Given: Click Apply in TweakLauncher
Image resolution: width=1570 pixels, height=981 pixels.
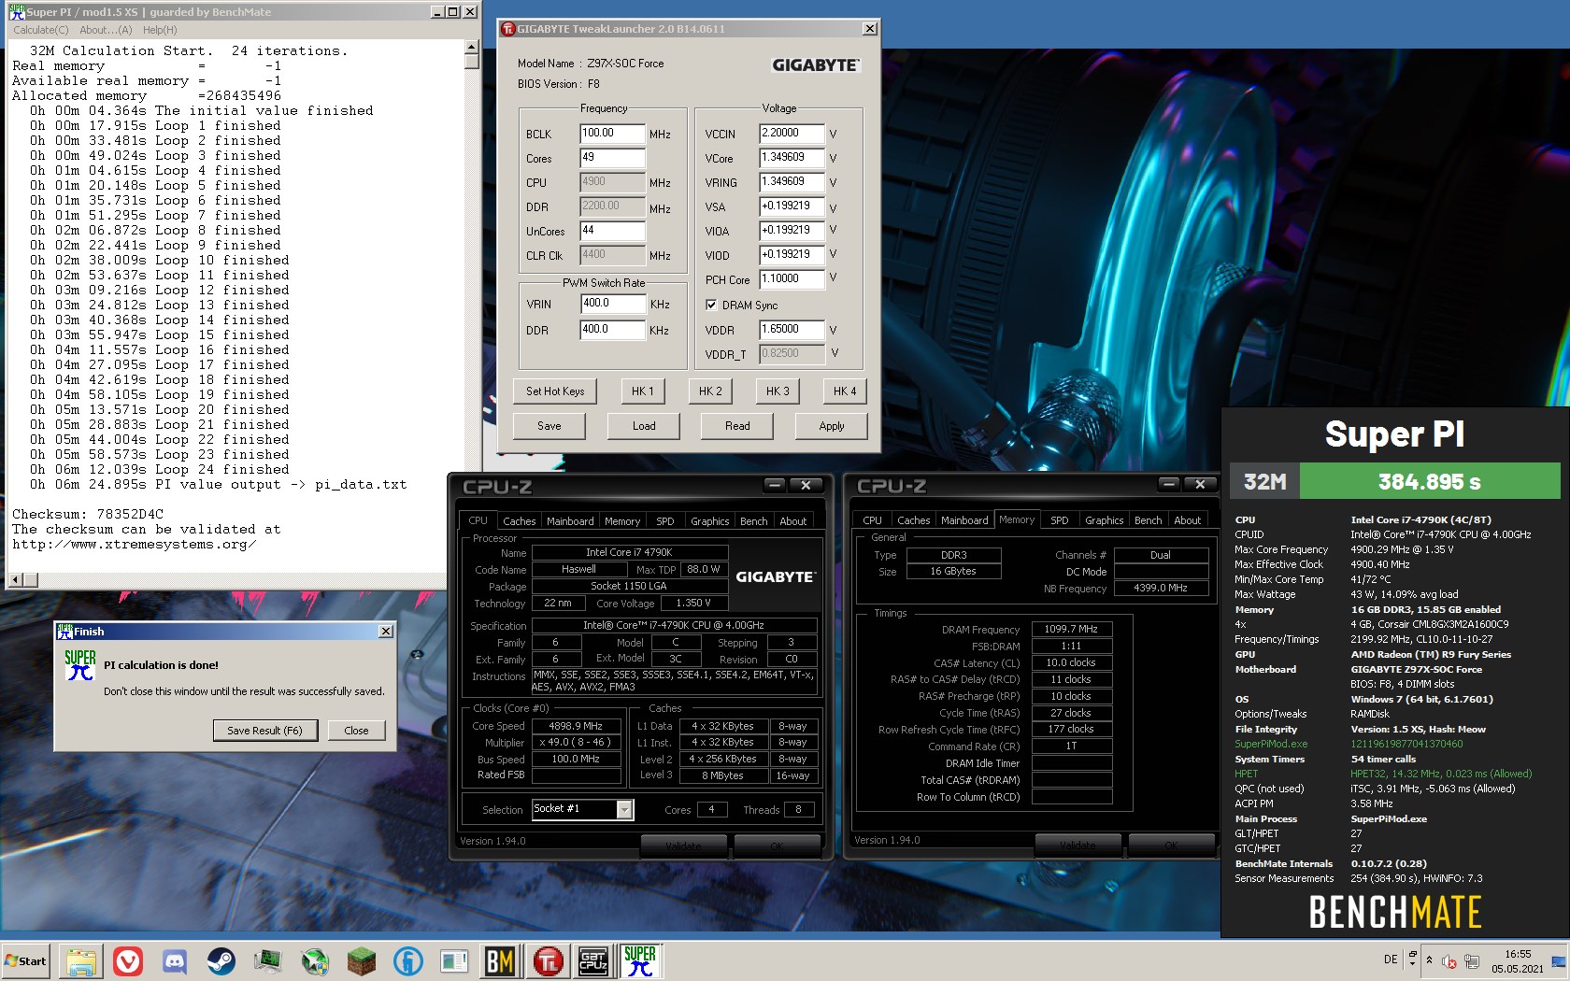Looking at the screenshot, I should [x=832, y=426].
